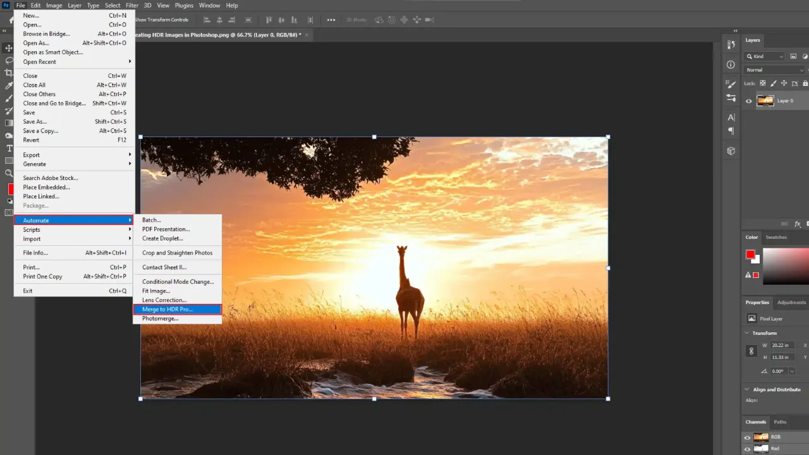Select the Move tool
This screenshot has width=809, height=455.
pos(8,48)
